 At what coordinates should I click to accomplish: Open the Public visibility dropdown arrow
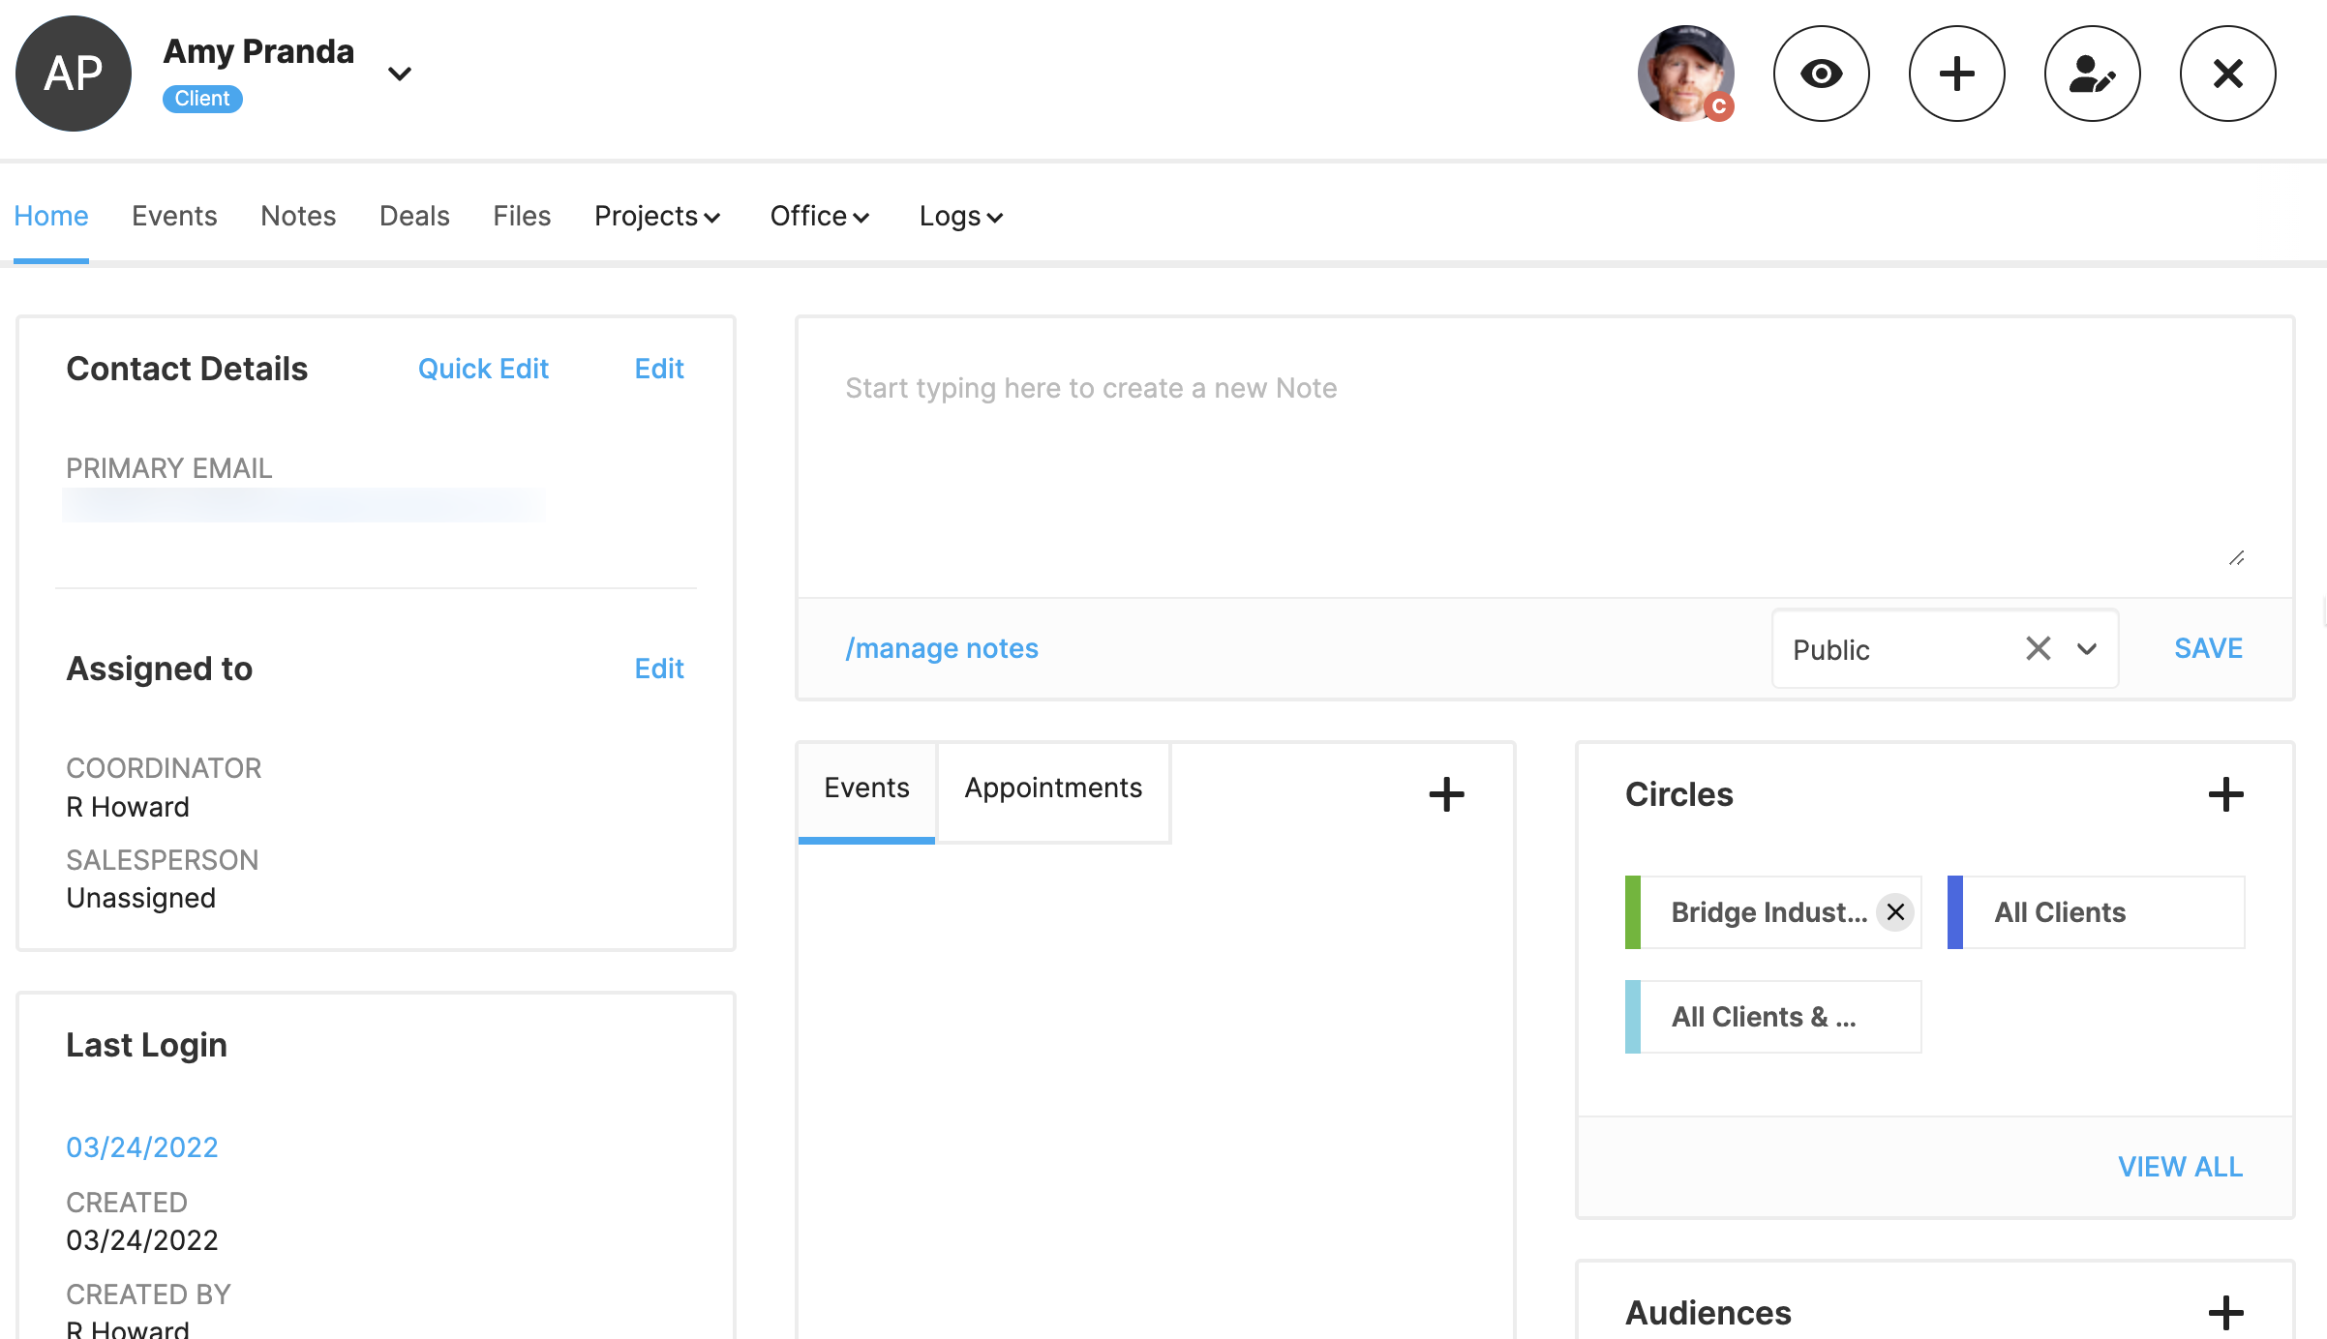[2087, 648]
